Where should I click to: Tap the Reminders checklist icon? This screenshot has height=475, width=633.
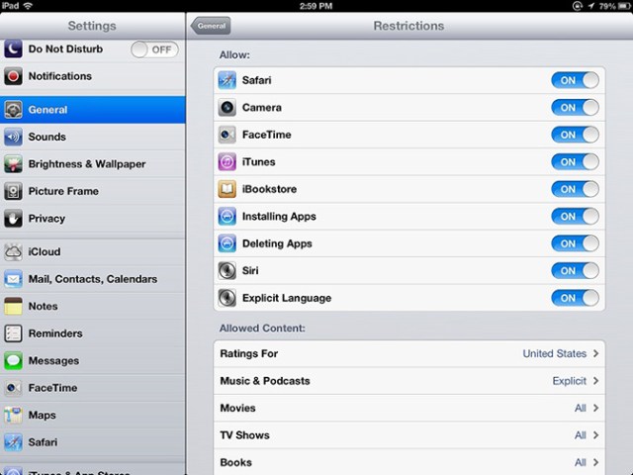(x=13, y=333)
